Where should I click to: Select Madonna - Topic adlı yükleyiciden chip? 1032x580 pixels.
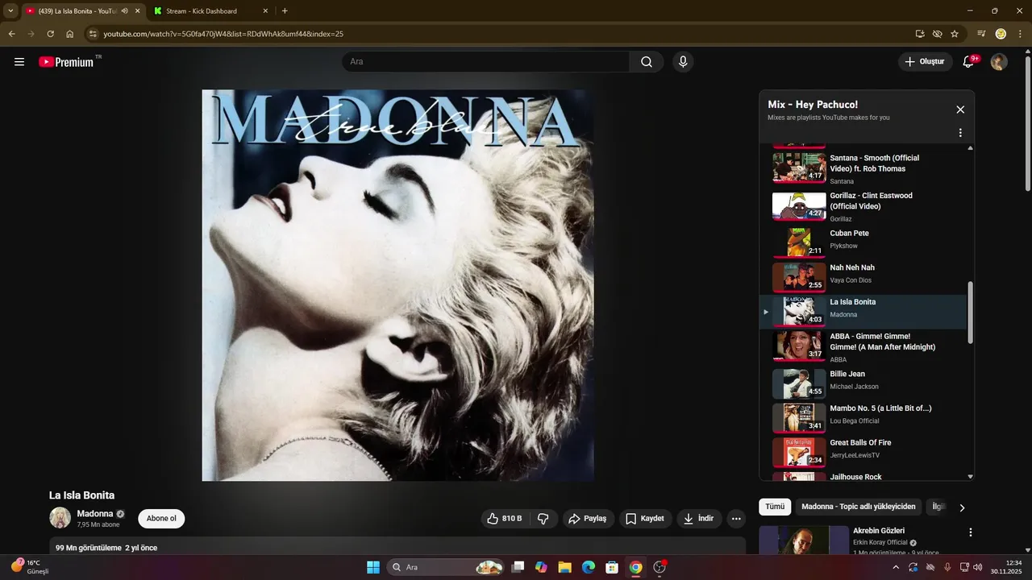pyautogui.click(x=859, y=507)
